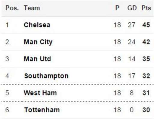This screenshot has width=154, height=119.
Task: Click Man City's 42 points value
Action: [146, 42]
